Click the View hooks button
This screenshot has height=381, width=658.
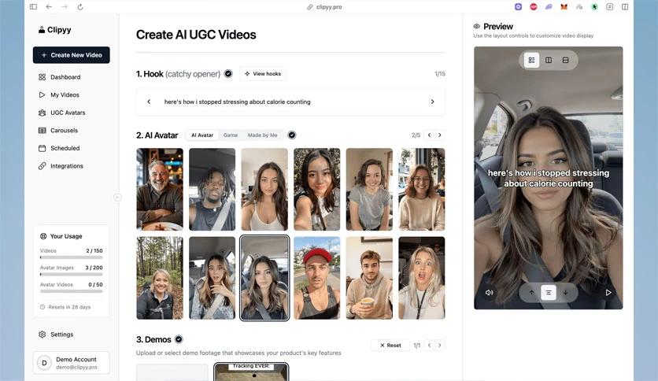tap(263, 74)
